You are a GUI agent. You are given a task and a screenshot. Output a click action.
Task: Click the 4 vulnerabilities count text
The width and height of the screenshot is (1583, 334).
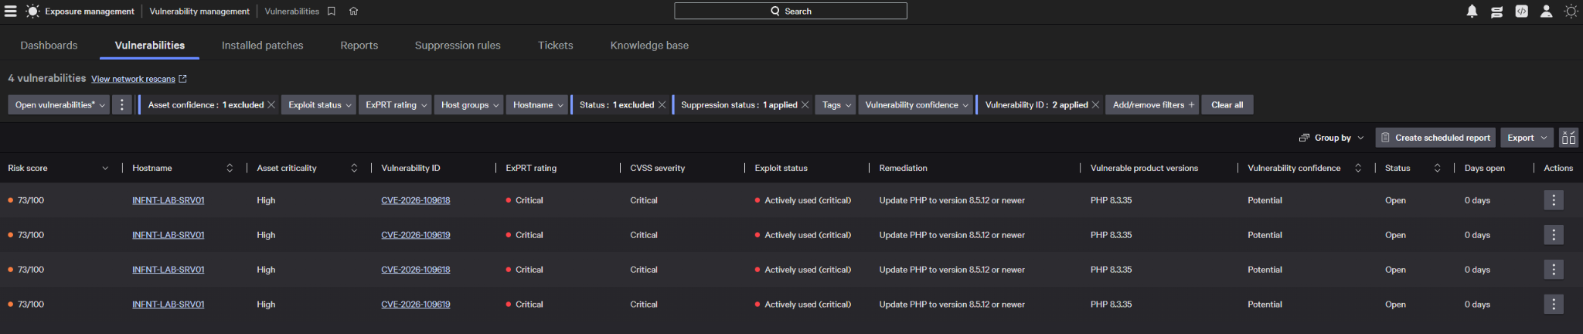(x=47, y=78)
